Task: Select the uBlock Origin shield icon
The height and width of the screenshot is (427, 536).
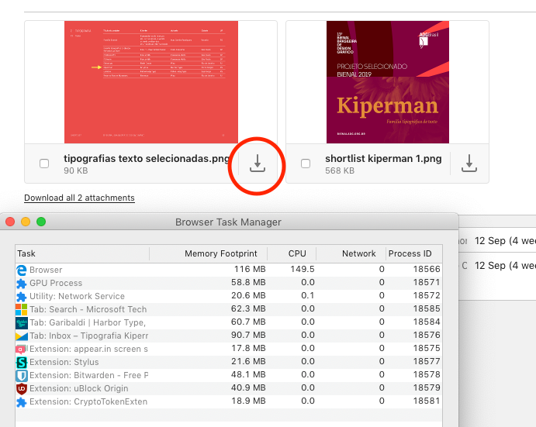Action: click(22, 388)
